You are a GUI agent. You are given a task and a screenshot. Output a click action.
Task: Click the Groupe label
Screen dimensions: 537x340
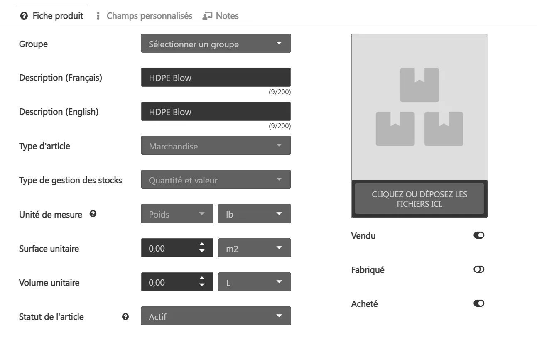click(33, 44)
